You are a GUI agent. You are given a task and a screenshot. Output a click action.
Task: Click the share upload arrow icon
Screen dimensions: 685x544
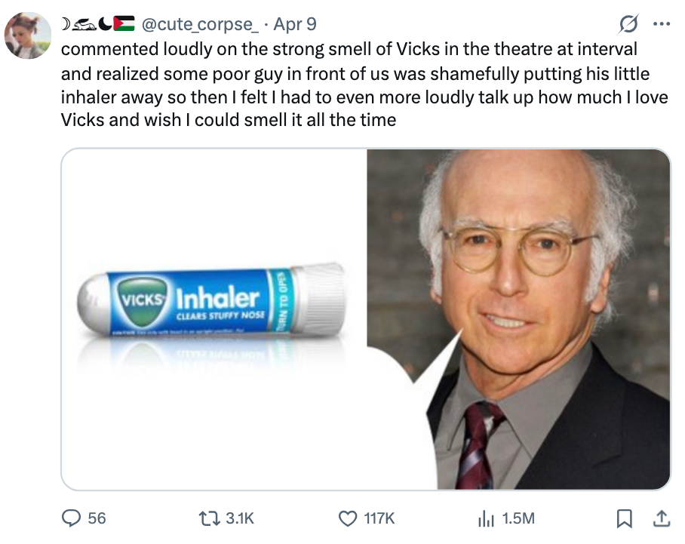pos(661,518)
